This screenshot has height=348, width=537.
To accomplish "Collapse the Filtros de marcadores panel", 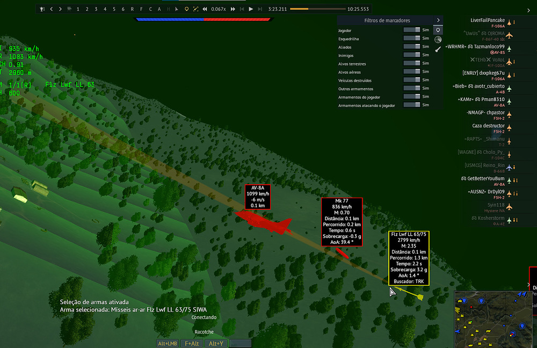I will pyautogui.click(x=438, y=20).
